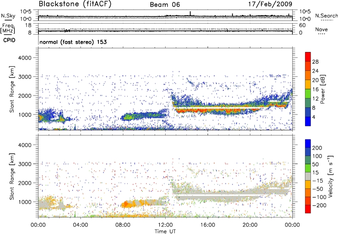Click the orange scatter patch near 08:00 in velocity panel
This screenshot has height=234, width=338.
click(x=127, y=204)
